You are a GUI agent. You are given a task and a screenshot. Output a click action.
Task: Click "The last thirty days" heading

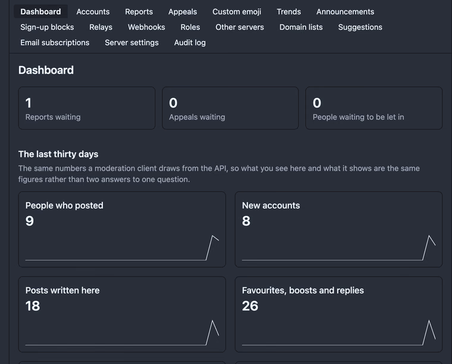[58, 154]
